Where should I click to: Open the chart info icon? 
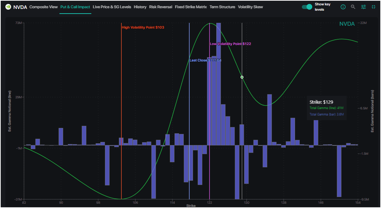343,7
